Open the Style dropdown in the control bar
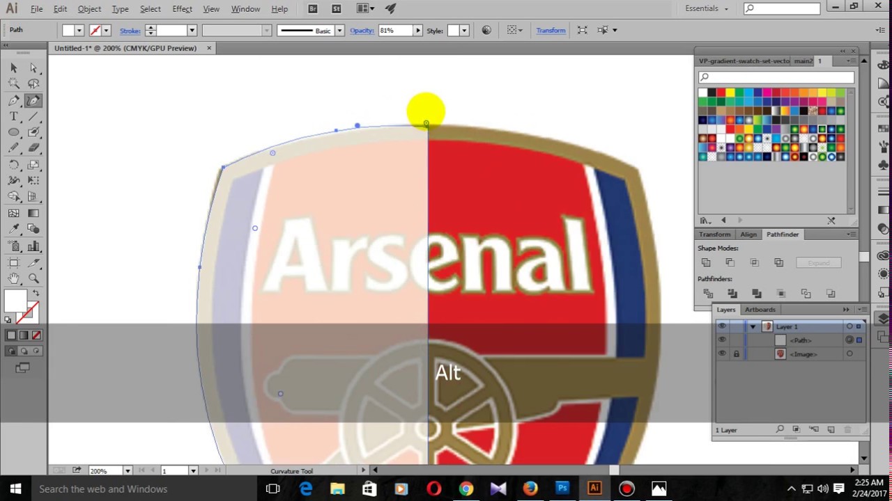 tap(463, 30)
